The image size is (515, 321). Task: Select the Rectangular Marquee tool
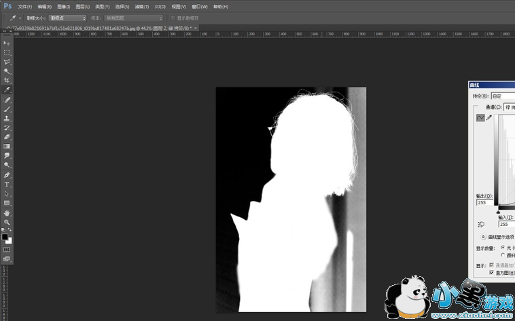click(x=7, y=52)
